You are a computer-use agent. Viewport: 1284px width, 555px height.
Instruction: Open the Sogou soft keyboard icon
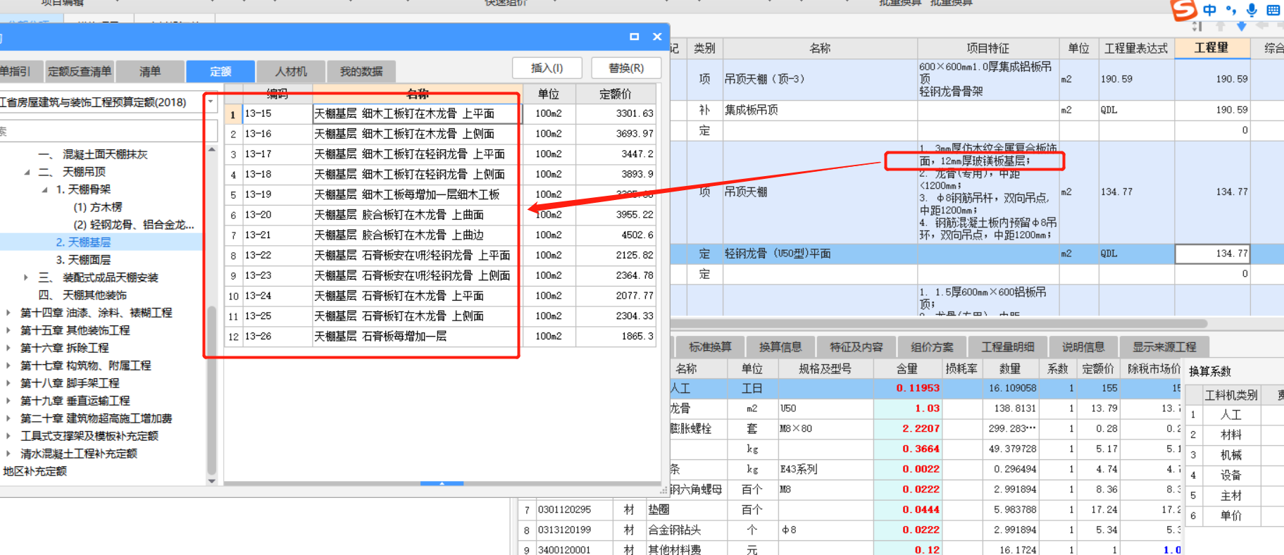click(x=1273, y=10)
